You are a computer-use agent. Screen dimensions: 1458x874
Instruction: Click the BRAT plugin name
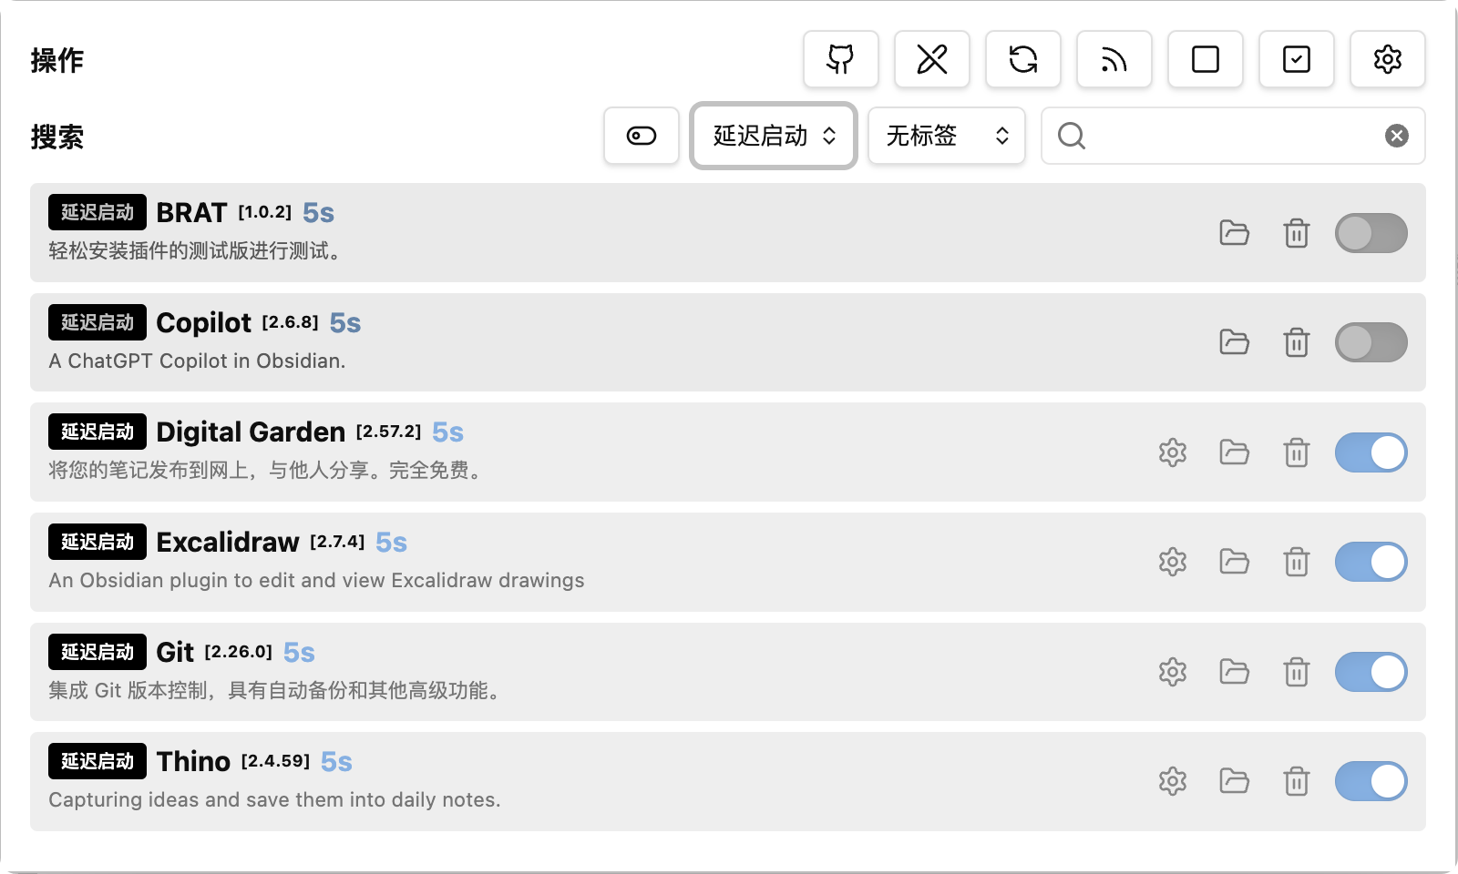[x=191, y=212]
